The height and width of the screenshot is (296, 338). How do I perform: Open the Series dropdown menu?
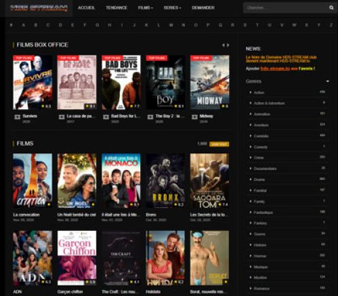click(172, 7)
